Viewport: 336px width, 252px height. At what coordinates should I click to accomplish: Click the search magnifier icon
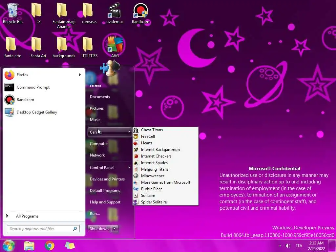[75, 229]
